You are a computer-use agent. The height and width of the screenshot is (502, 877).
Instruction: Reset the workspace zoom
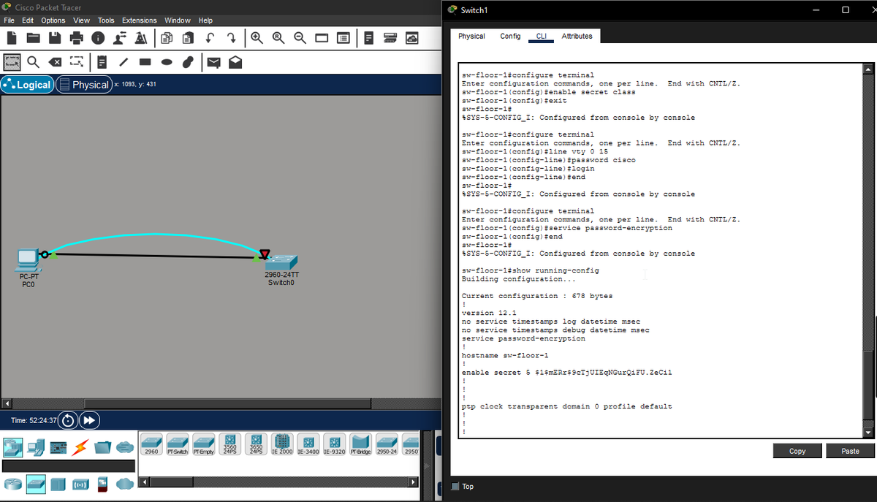click(278, 37)
